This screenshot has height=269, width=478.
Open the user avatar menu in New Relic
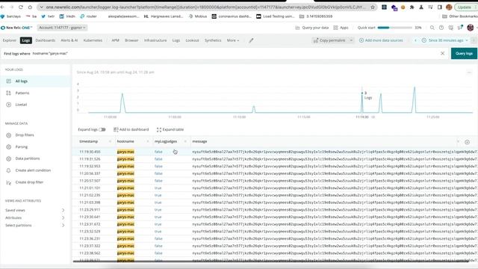[x=470, y=28]
